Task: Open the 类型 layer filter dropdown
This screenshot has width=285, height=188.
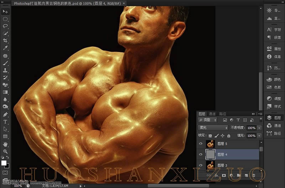Action: [208, 120]
